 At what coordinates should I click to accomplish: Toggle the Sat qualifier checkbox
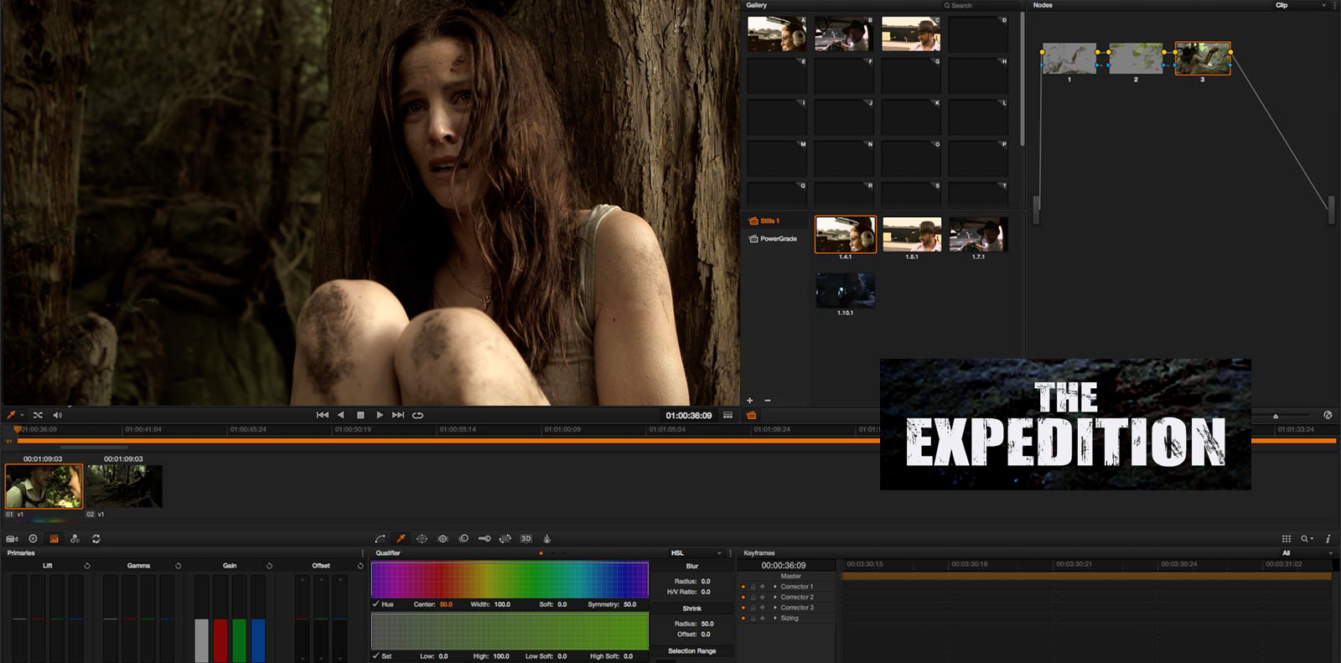[x=375, y=655]
